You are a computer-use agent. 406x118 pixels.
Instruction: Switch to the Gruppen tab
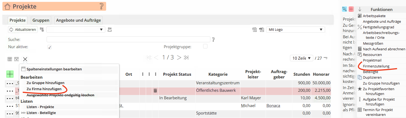41,20
